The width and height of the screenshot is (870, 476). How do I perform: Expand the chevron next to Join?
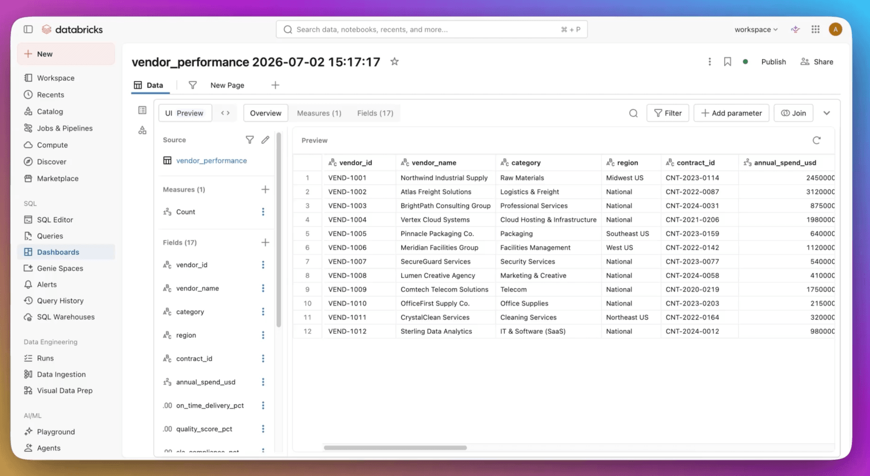pos(826,113)
